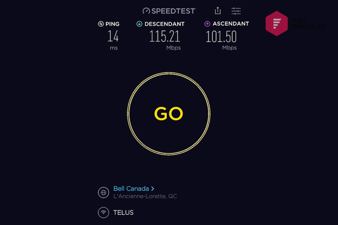Click the Flex Immobilier hexagon logo
338x225 pixels.
(x=277, y=23)
